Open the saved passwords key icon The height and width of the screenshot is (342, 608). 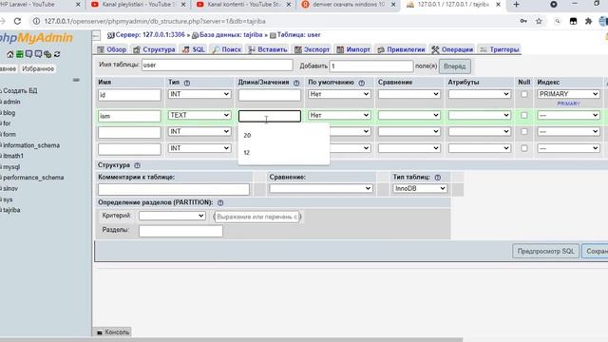523,21
